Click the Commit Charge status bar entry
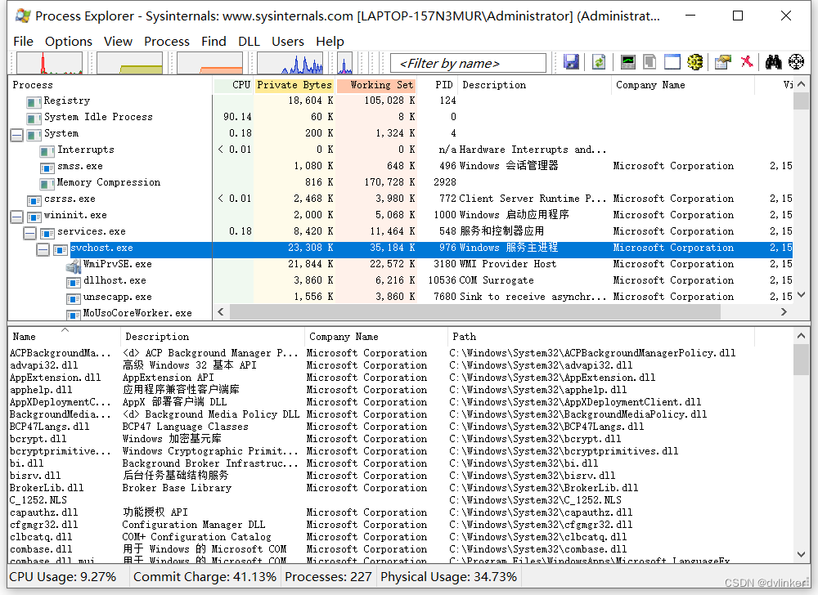 point(204,577)
